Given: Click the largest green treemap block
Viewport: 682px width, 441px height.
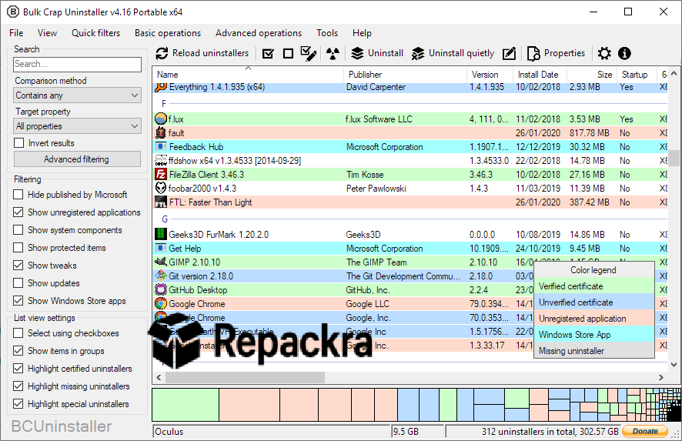Looking at the screenshot, I should (x=186, y=405).
